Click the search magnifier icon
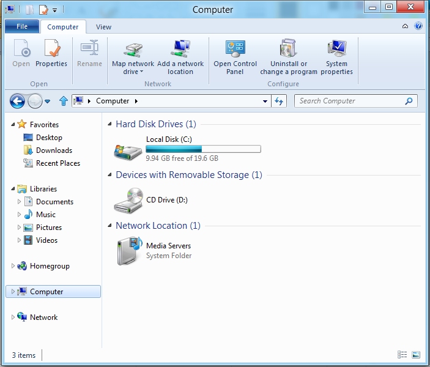Image resolution: width=430 pixels, height=367 pixels. pyautogui.click(x=409, y=101)
